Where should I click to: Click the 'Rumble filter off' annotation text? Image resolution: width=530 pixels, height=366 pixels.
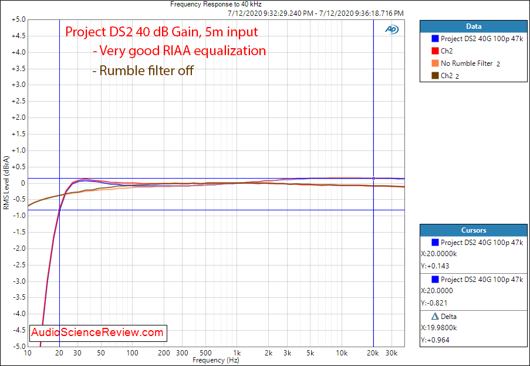point(143,70)
